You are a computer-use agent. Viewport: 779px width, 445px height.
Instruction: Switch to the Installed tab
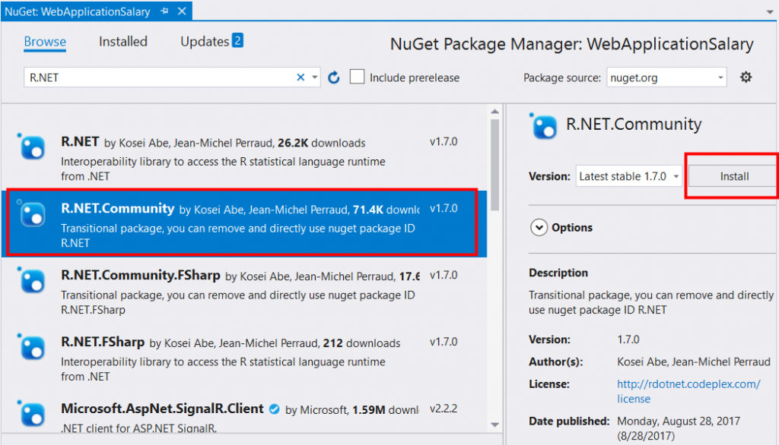pos(123,42)
